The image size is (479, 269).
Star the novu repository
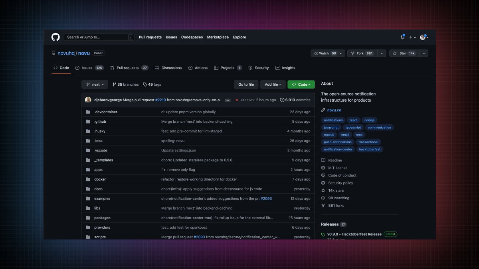tap(402, 53)
